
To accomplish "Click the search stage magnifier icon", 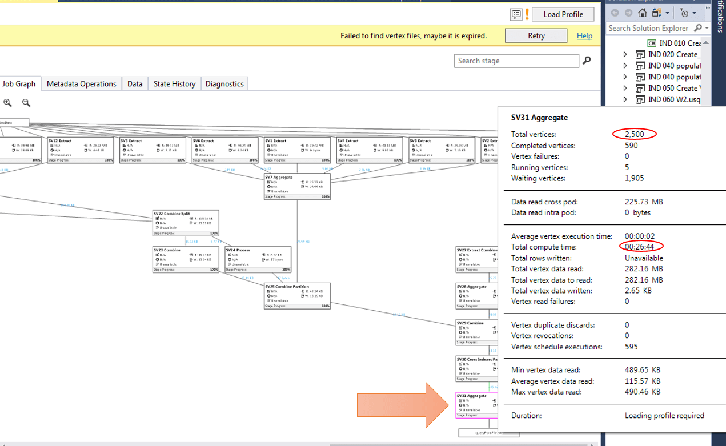I will (x=585, y=61).
